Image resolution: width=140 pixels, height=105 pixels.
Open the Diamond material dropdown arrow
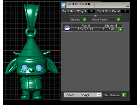coord(99,95)
